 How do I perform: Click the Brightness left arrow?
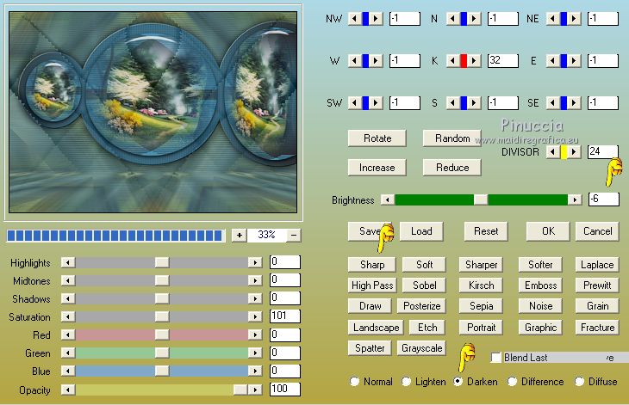(388, 199)
